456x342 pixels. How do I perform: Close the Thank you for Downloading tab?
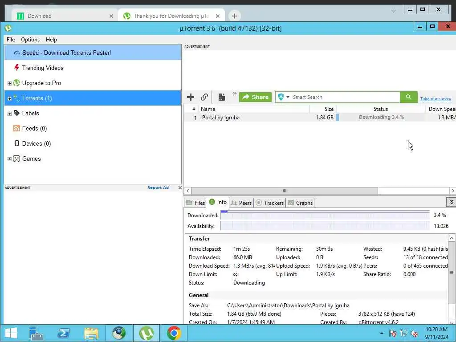[217, 16]
